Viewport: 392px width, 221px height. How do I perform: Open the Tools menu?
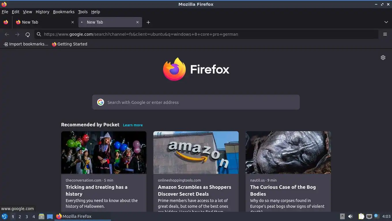point(83,12)
